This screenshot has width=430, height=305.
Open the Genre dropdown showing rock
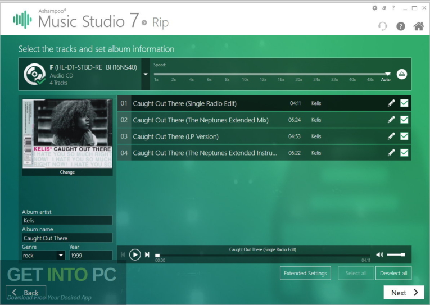43,256
